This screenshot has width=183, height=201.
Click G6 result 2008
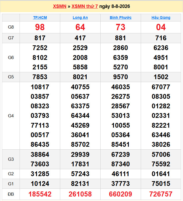tap(80, 57)
